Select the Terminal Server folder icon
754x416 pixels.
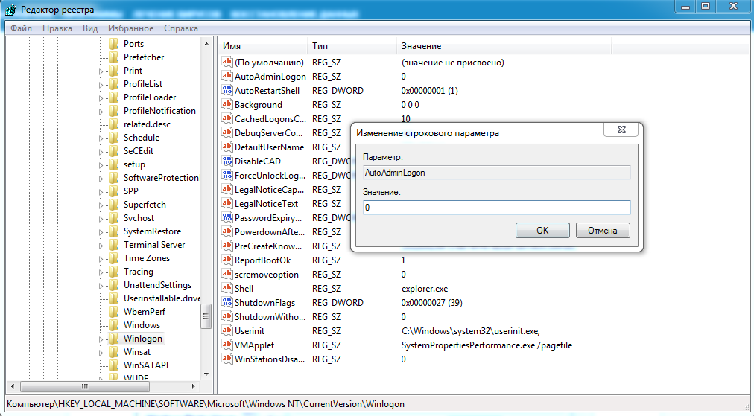coord(113,245)
